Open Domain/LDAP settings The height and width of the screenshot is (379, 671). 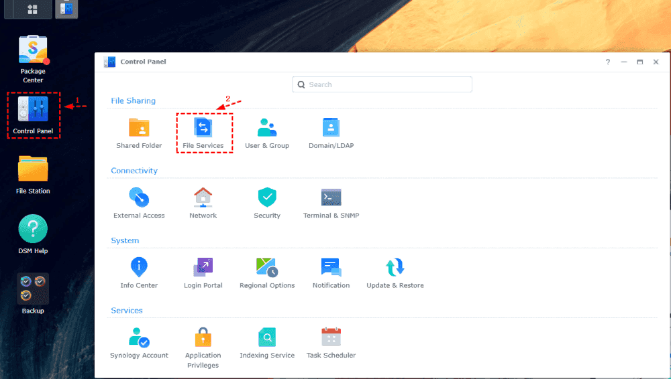point(331,133)
